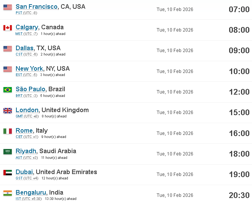Screen dimensions: 252x206
Task: Open the GMT time zone link
Action: pos(19,116)
